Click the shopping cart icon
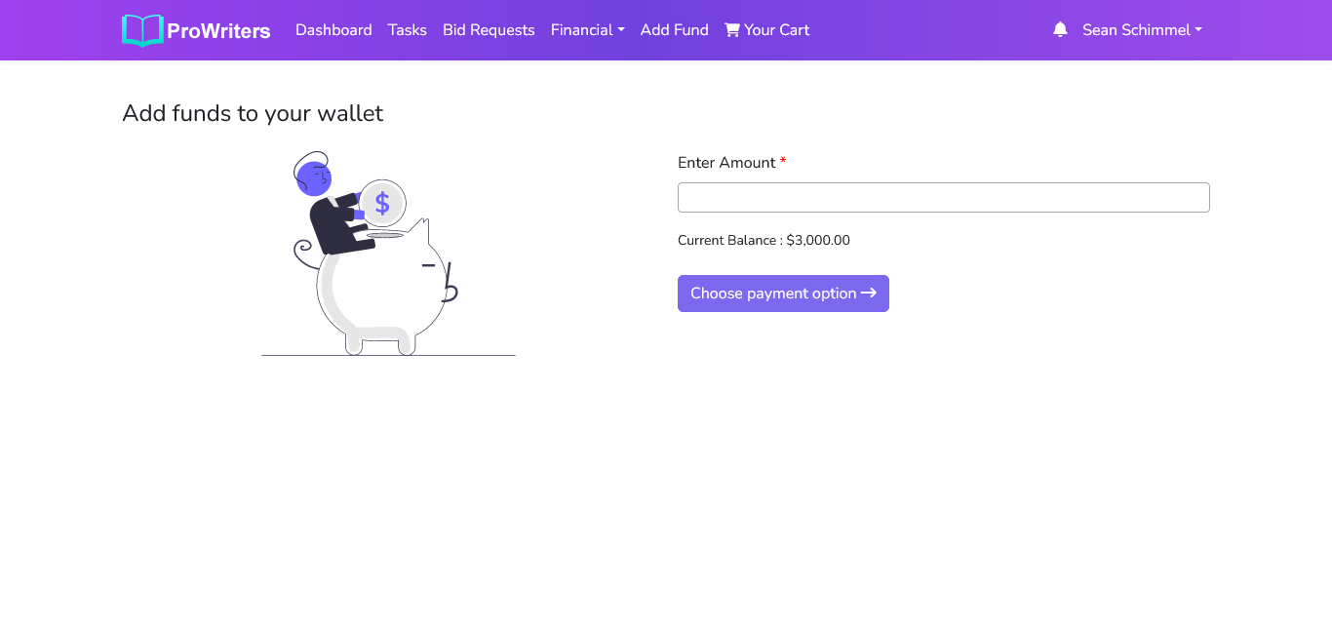Viewport: 1332px width, 627px height. (732, 30)
